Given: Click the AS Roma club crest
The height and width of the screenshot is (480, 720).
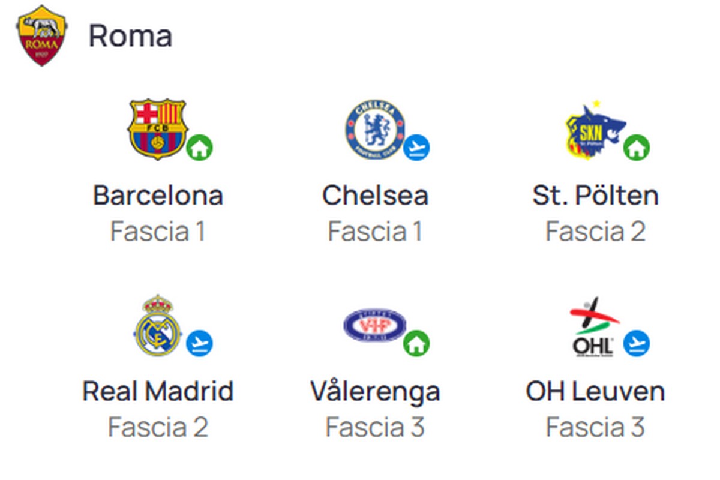Looking at the screenshot, I should coord(41,35).
